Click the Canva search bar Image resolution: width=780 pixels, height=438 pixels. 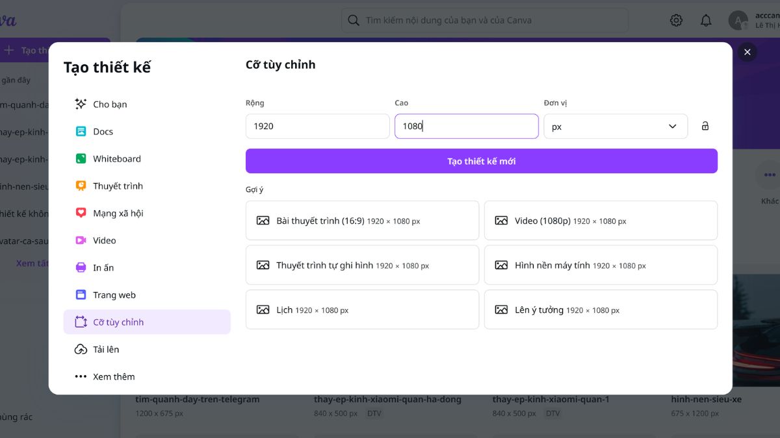pos(485,20)
